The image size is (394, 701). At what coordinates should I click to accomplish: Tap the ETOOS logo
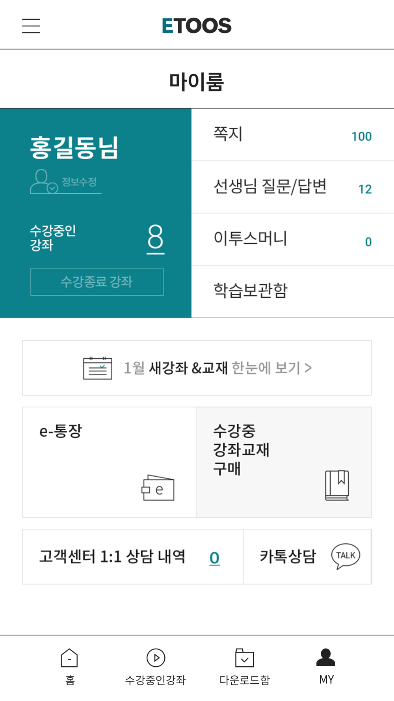197,26
